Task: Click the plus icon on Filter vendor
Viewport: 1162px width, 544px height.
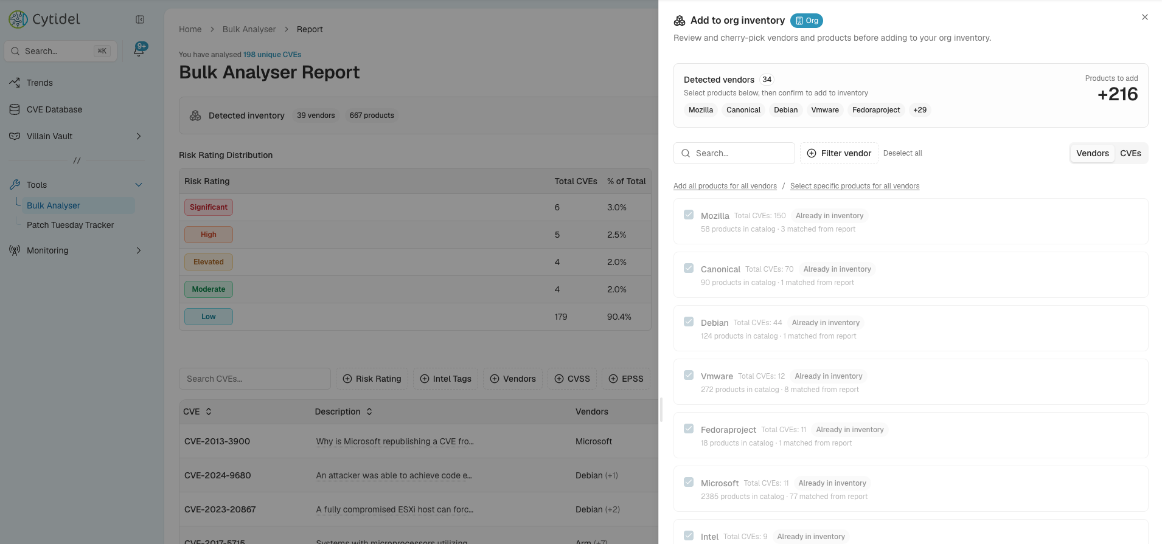Action: (x=812, y=153)
